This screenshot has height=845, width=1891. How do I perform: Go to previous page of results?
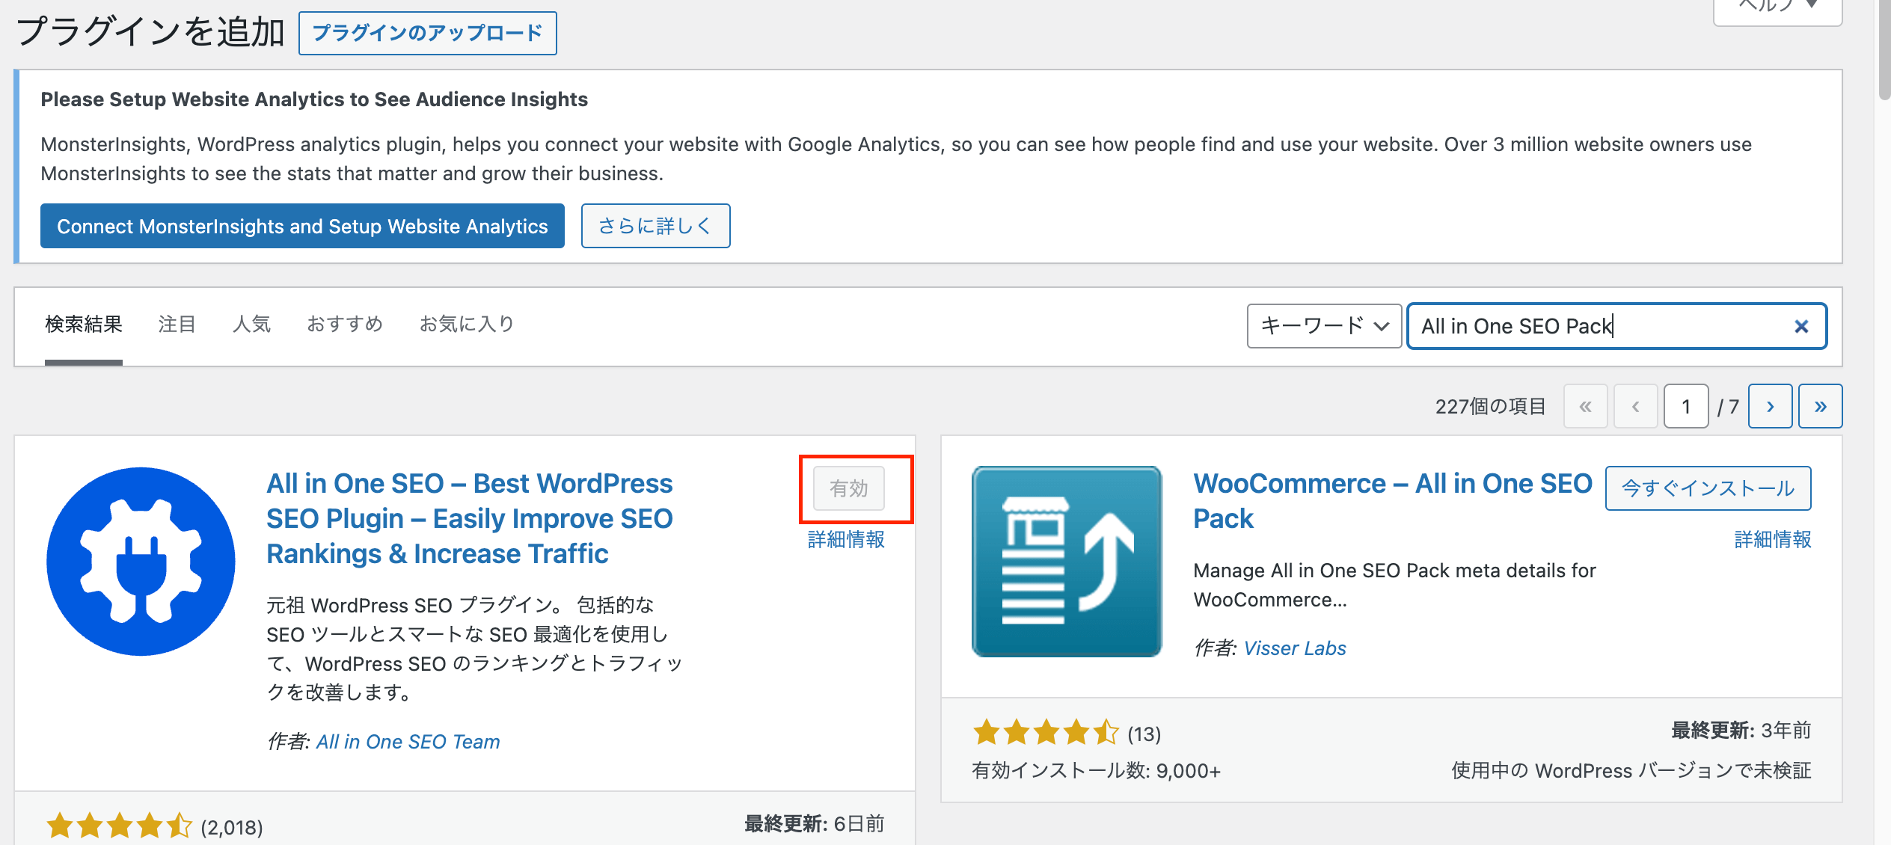point(1635,406)
